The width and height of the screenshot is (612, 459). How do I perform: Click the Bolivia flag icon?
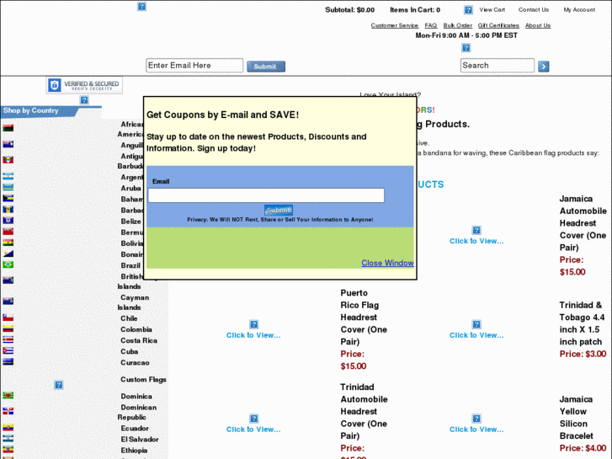tap(8, 243)
